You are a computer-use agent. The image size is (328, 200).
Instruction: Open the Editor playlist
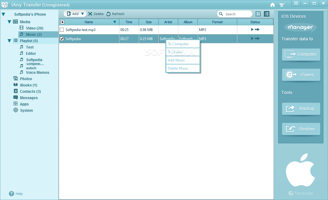click(x=31, y=54)
